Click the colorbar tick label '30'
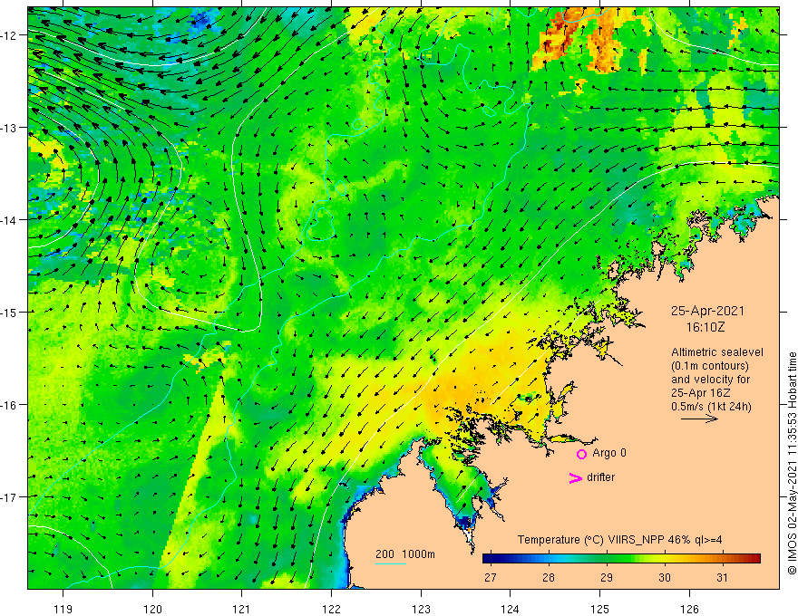 pyautogui.click(x=664, y=577)
